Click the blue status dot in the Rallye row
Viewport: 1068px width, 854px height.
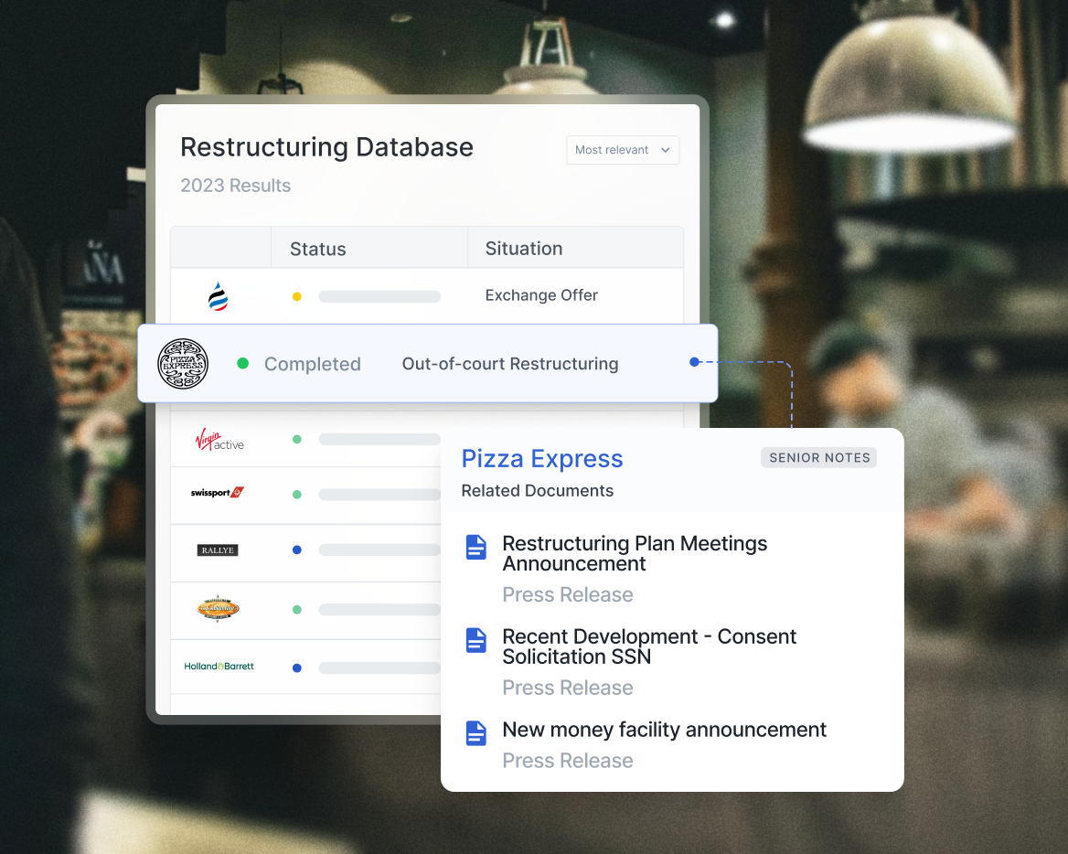[297, 550]
